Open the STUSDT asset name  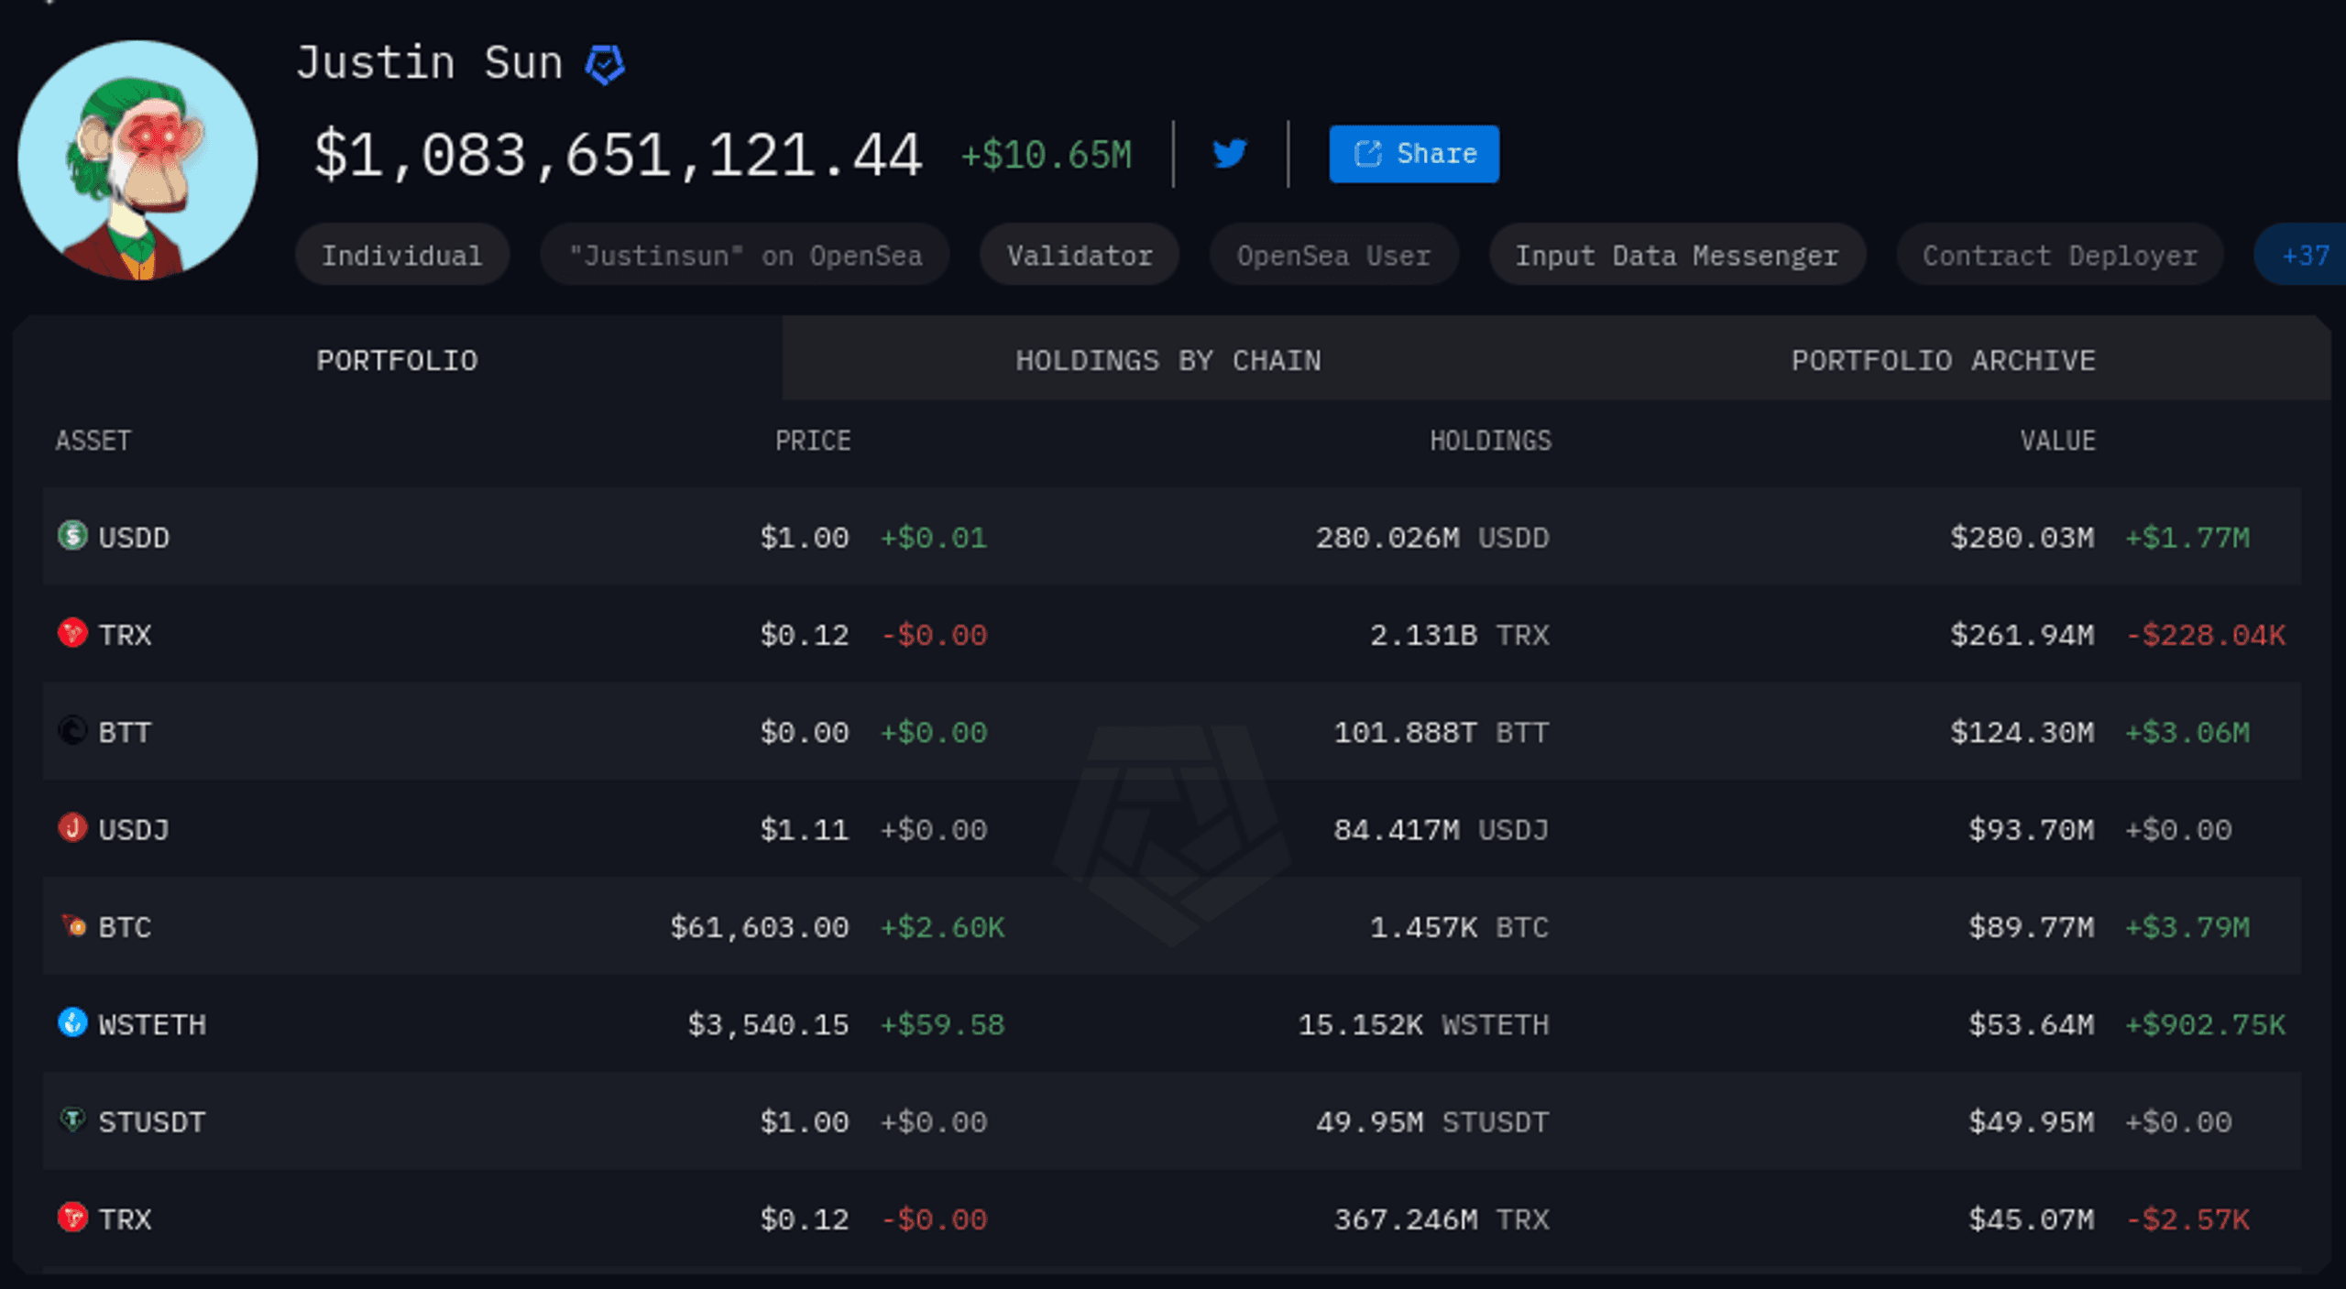coord(152,1122)
